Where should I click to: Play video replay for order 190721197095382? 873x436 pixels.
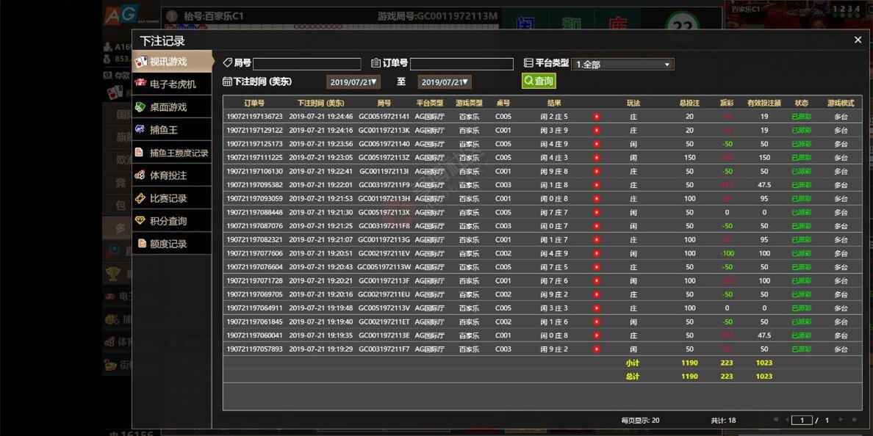596,185
